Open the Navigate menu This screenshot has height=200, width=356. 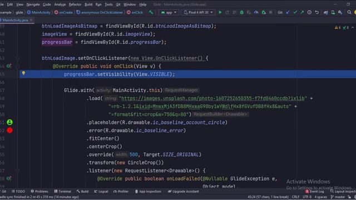(33, 4)
